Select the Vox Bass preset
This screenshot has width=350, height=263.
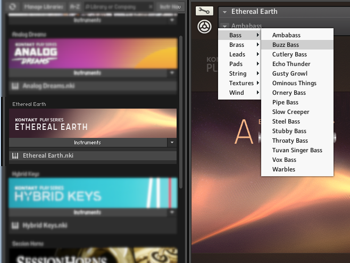click(x=297, y=160)
